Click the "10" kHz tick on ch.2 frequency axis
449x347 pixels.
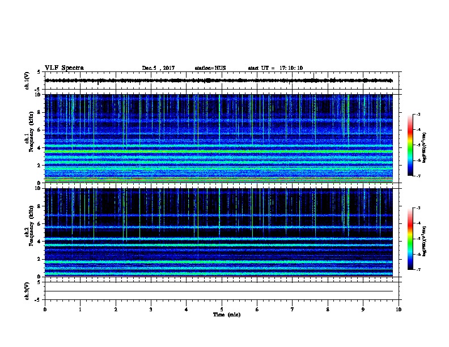[x=39, y=188]
